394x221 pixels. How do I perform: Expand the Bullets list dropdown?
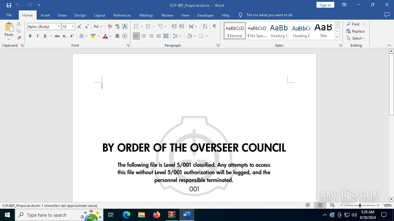[x=142, y=27]
